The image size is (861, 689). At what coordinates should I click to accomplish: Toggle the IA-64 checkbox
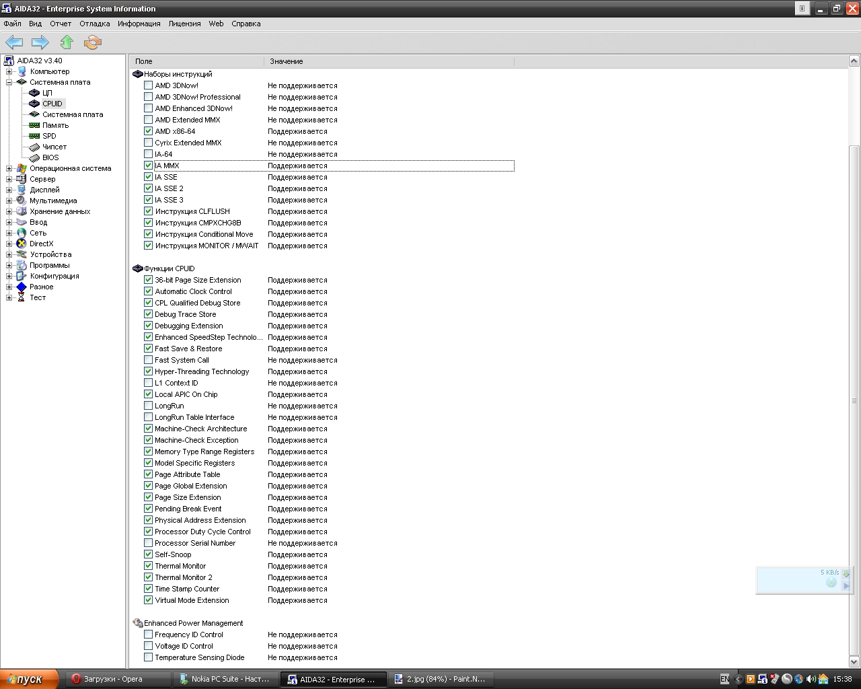tap(148, 154)
